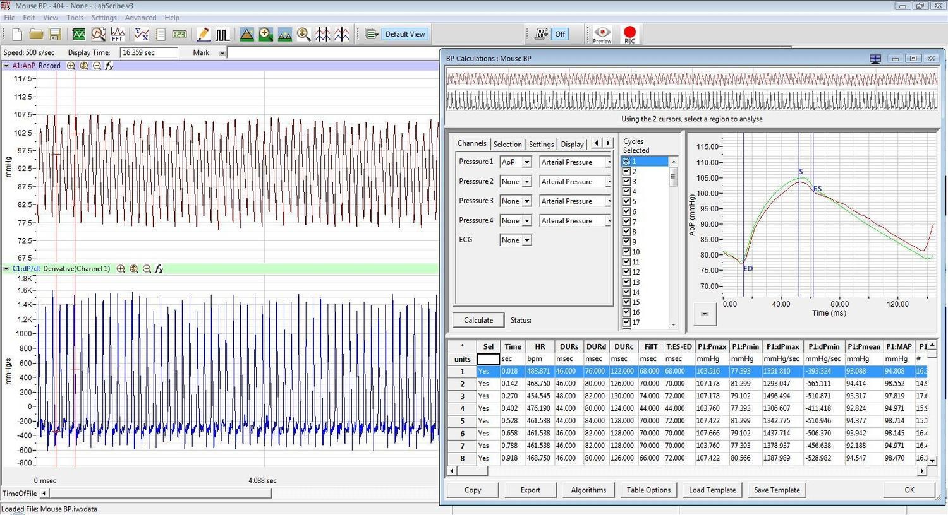Click the Double Cursors toolbar icon
Screen dimensions: 948x515
[324, 34]
